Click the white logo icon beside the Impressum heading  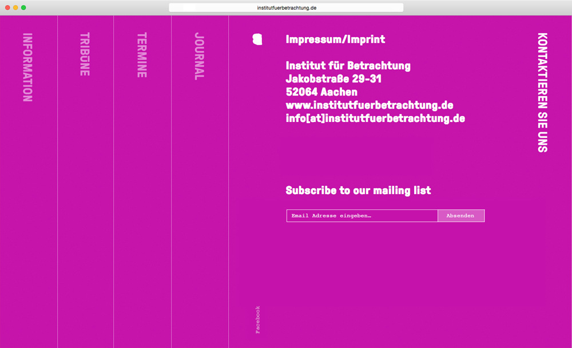pyautogui.click(x=257, y=39)
